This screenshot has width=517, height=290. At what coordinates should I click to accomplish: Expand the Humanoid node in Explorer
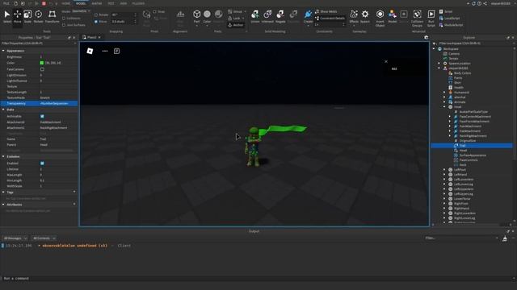[444, 93]
